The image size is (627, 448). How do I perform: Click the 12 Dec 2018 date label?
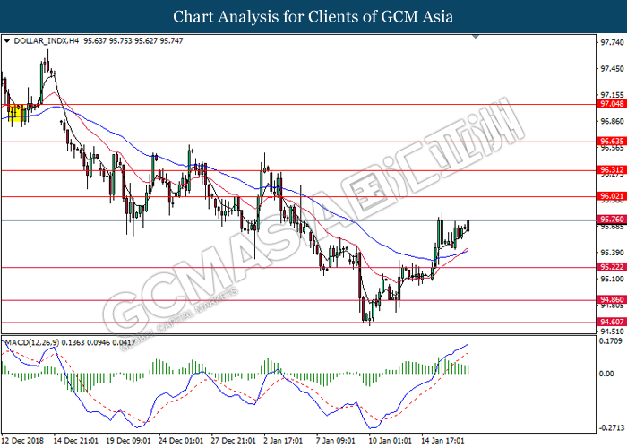pyautogui.click(x=22, y=441)
